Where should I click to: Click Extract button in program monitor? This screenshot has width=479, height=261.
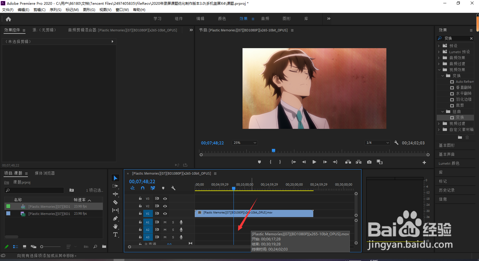(359, 162)
